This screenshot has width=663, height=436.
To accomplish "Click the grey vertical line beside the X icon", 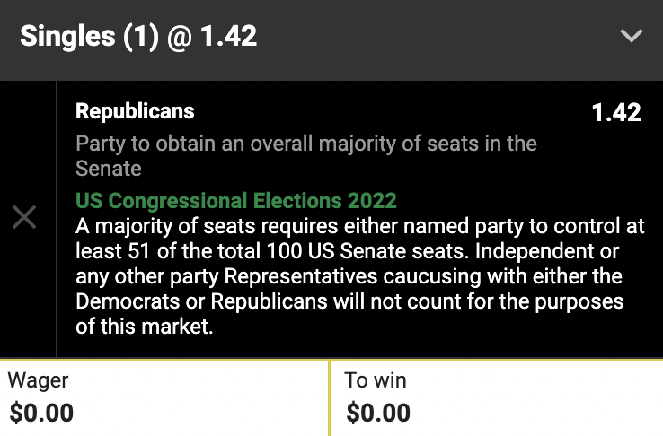I will coord(57,218).
